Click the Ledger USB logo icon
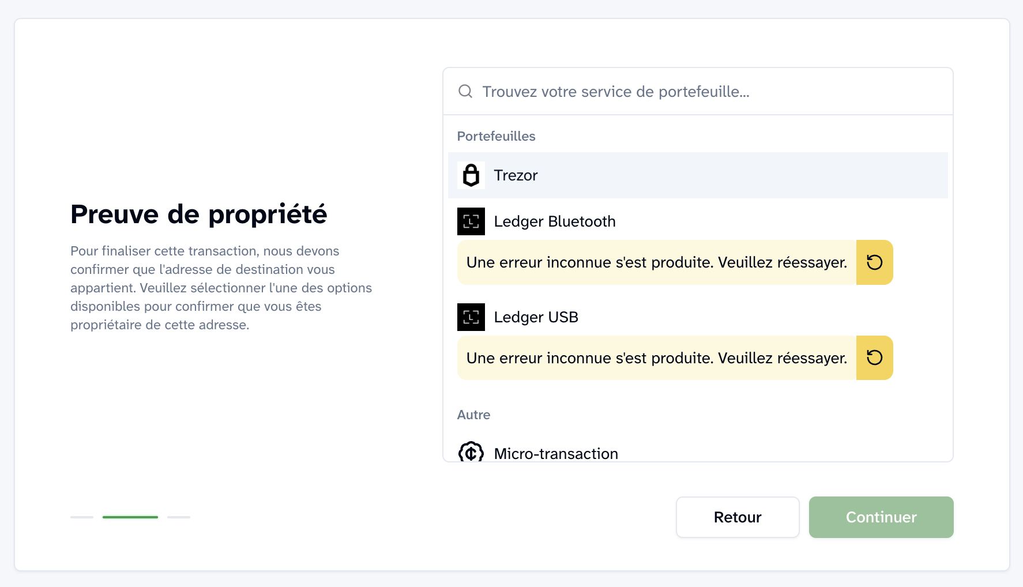The width and height of the screenshot is (1023, 587). pyautogui.click(x=471, y=317)
